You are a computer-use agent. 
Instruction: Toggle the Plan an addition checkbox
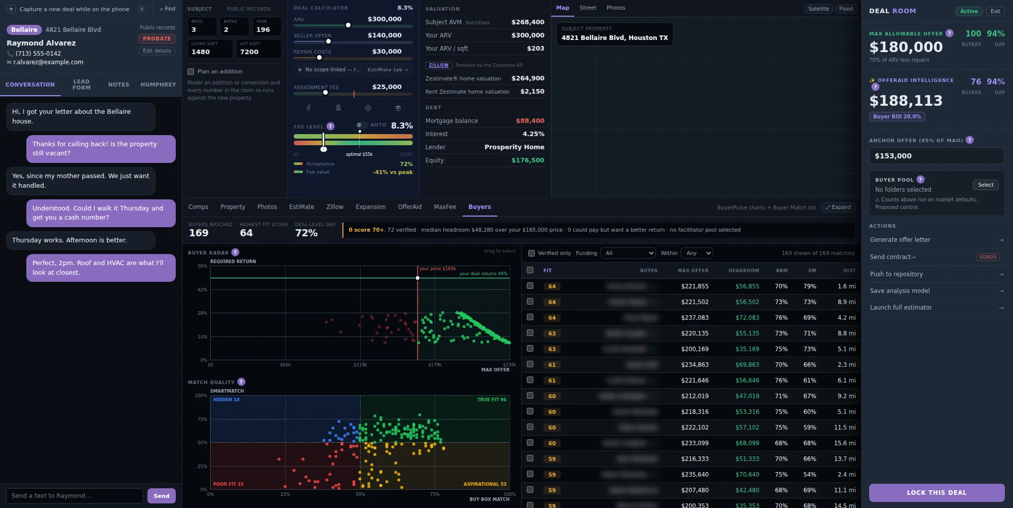click(x=191, y=72)
